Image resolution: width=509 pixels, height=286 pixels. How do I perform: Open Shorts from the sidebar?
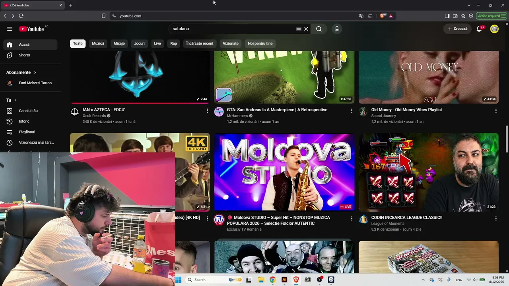tap(30, 55)
